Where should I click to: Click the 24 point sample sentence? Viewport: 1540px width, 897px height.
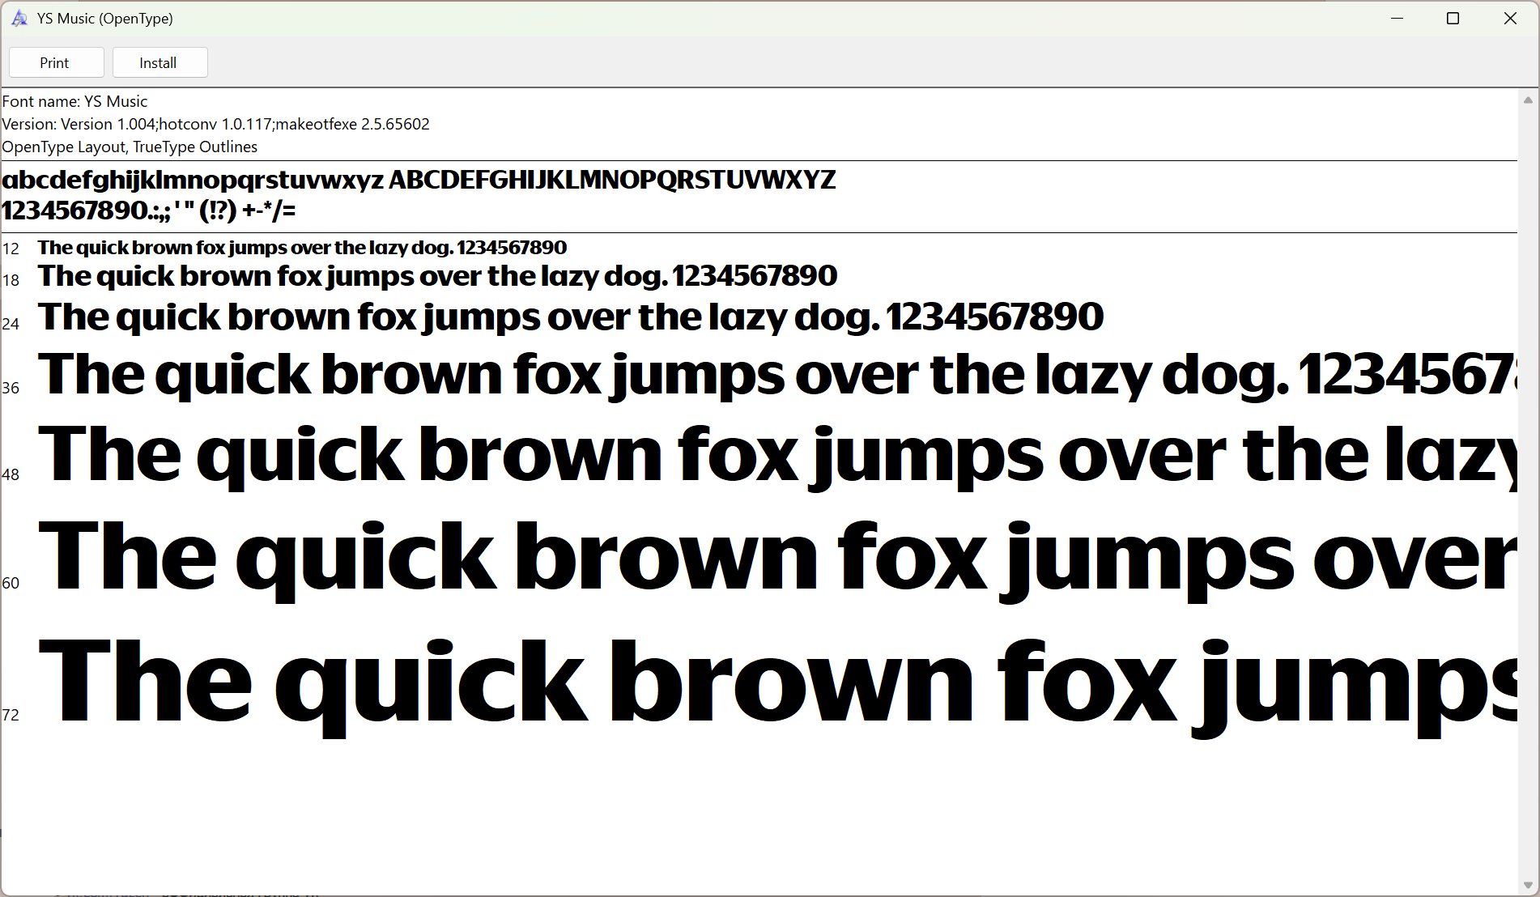pos(571,317)
